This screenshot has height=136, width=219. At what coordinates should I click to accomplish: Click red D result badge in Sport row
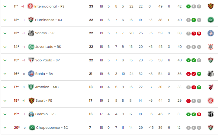(x=188, y=101)
